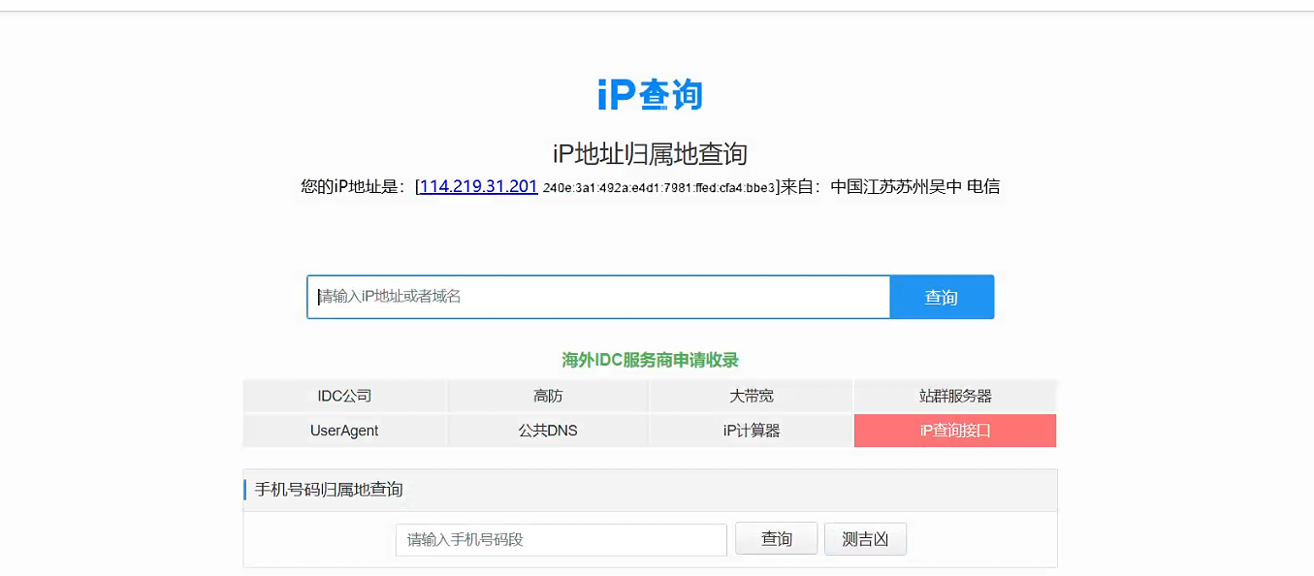
Task: Click the phone number 查询 button
Action: pyautogui.click(x=777, y=539)
